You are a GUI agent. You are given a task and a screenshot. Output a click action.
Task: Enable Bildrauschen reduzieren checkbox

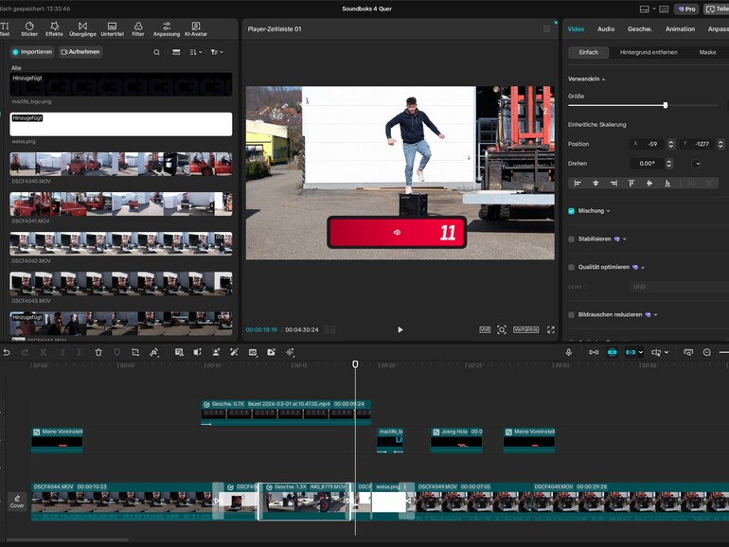pyautogui.click(x=572, y=314)
